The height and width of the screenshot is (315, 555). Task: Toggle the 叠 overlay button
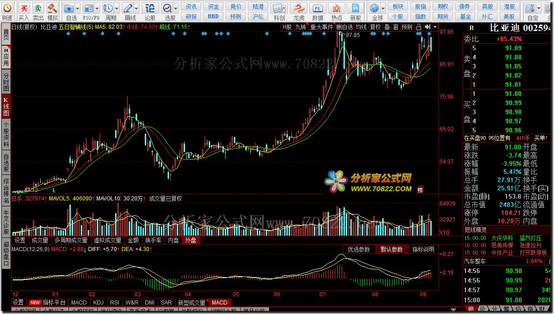point(387,27)
